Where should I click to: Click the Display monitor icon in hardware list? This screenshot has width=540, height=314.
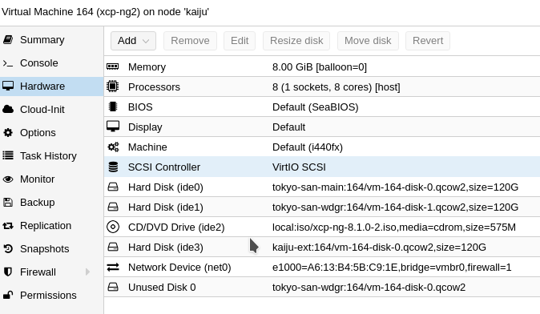pos(113,127)
